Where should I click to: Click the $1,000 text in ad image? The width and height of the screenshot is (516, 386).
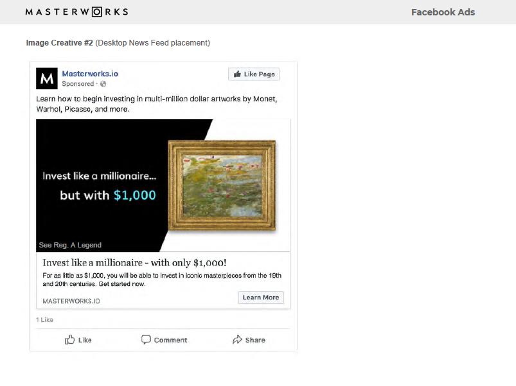tap(135, 196)
